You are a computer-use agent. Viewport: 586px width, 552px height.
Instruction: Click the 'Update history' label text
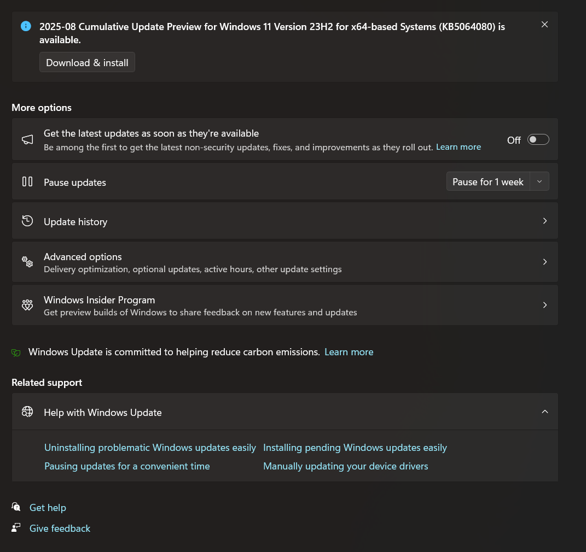pyautogui.click(x=76, y=222)
